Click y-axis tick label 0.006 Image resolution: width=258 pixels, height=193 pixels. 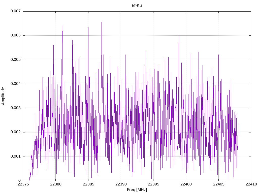(16, 35)
